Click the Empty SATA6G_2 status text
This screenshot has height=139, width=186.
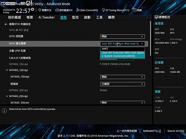click(104, 90)
